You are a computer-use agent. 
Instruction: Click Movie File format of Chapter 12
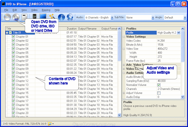pos(107,81)
